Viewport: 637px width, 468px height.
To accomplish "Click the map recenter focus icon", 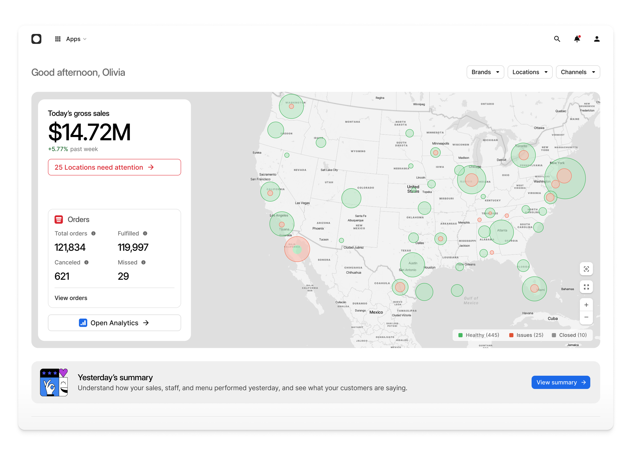I will pyautogui.click(x=586, y=269).
